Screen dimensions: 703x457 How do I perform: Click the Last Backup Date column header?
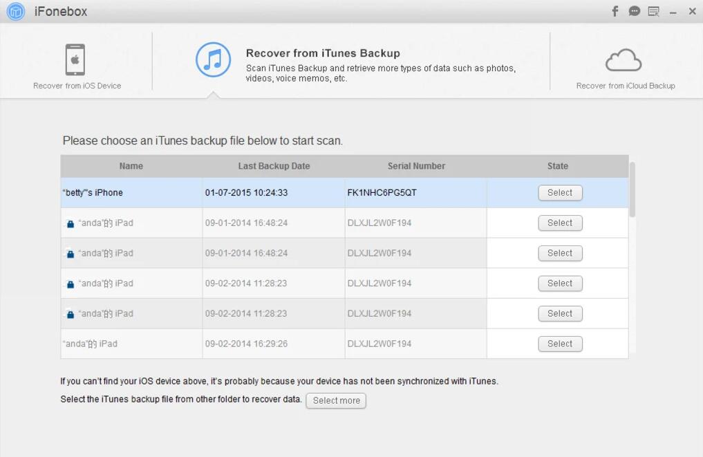(x=274, y=166)
